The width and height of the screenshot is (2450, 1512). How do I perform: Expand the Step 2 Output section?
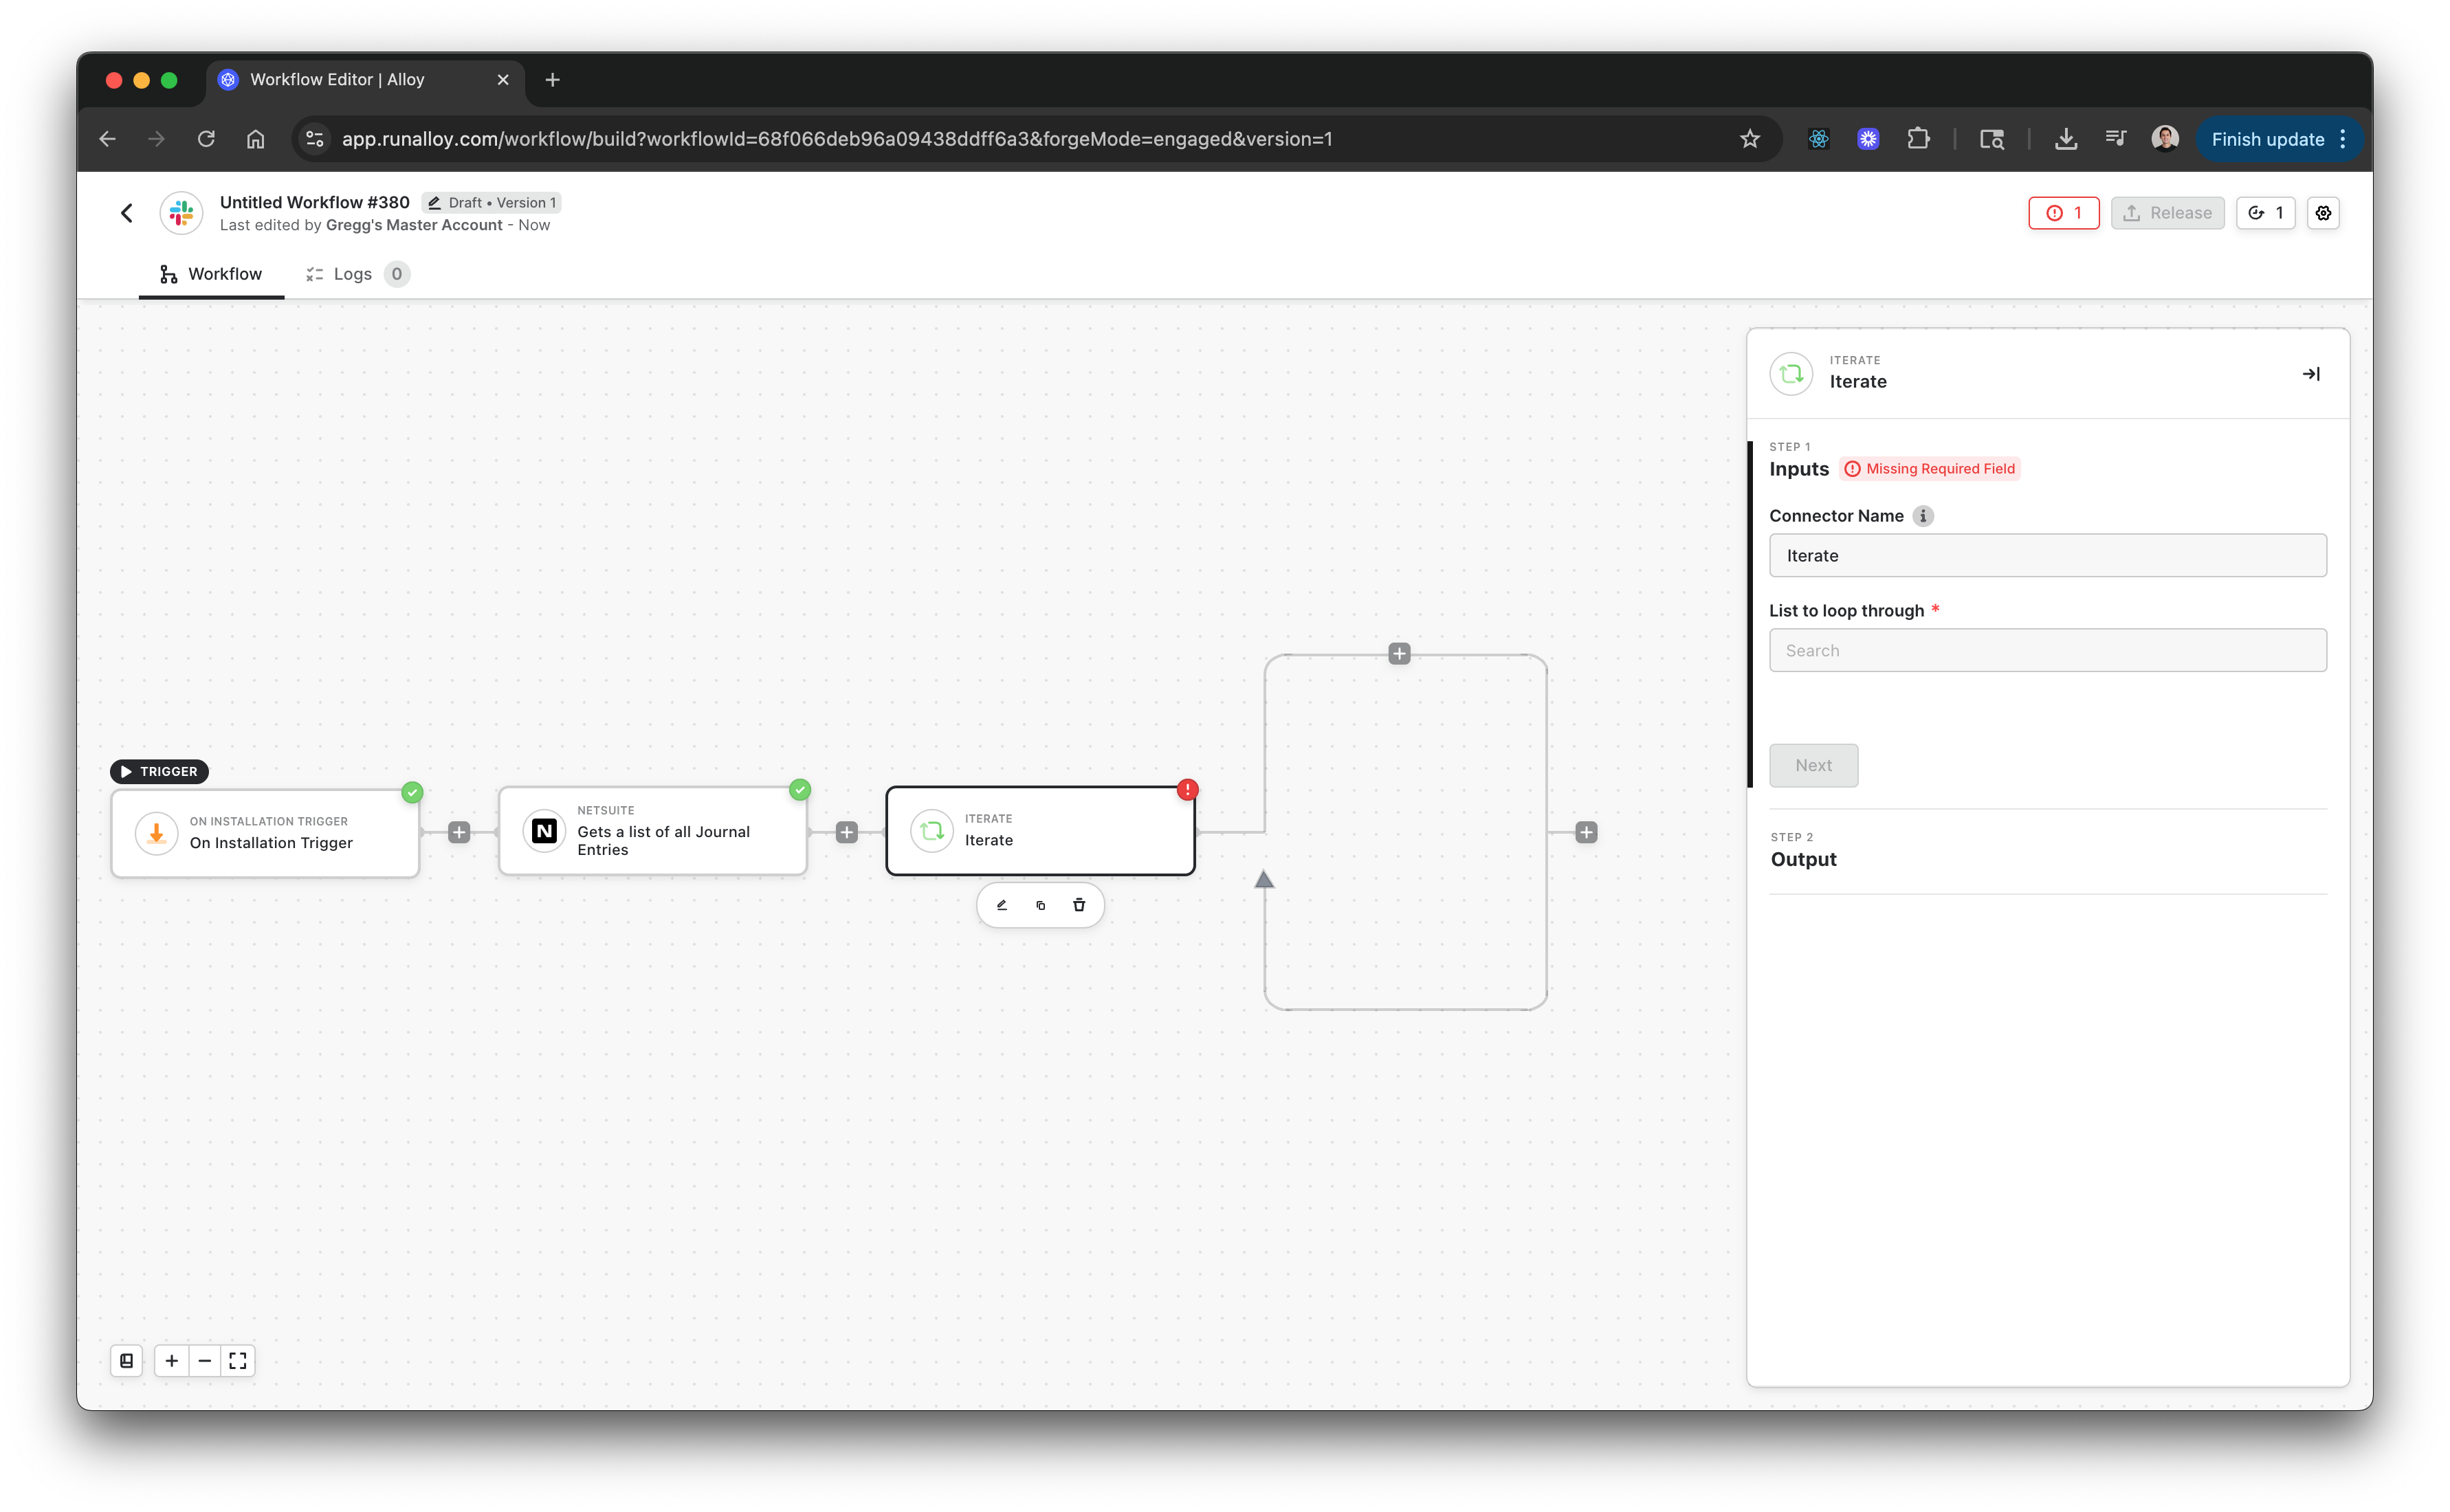[1803, 859]
